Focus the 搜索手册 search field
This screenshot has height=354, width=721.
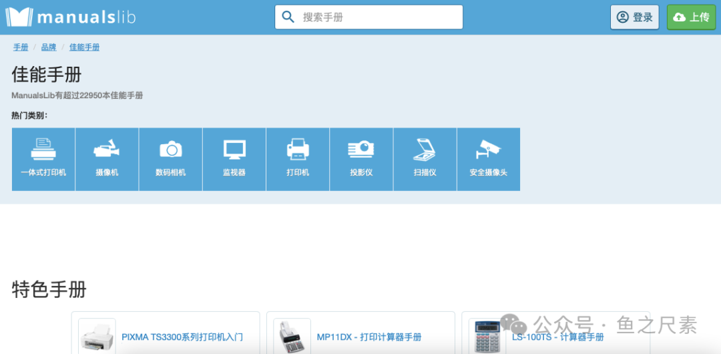point(369,17)
